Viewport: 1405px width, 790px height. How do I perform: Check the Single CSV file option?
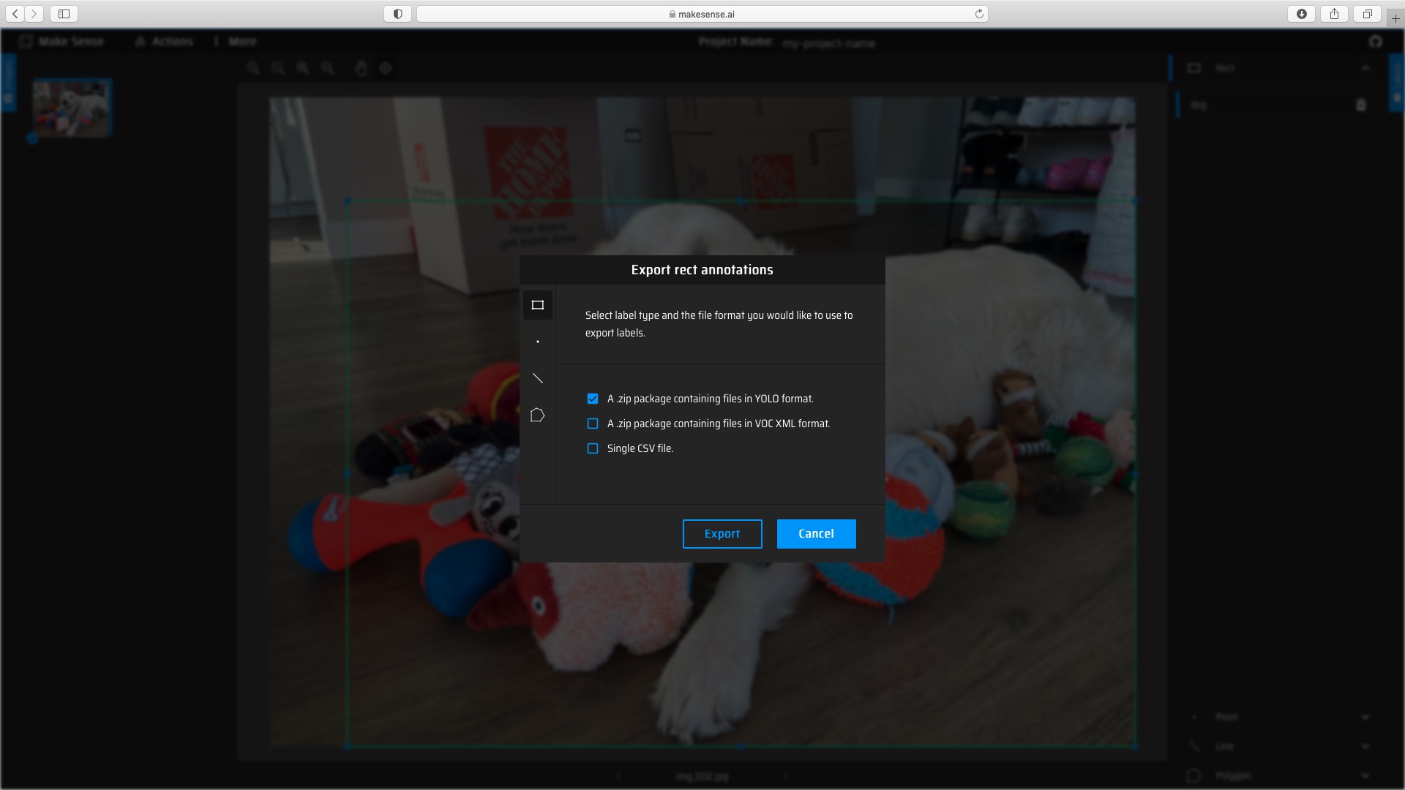pos(593,448)
